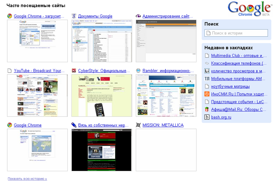Open the plain Google Chrome link
This screenshot has height=186, width=279.
coord(28,125)
